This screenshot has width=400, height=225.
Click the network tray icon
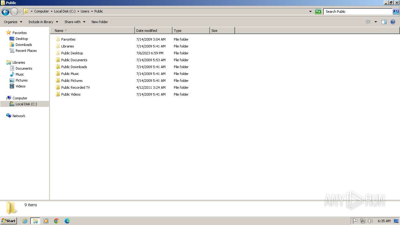[x=363, y=221]
